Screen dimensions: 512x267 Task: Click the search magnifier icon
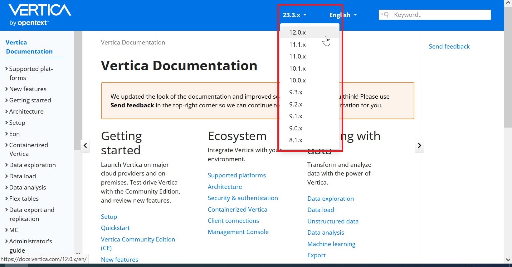pos(385,15)
